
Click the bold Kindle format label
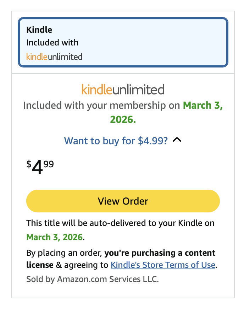tap(39, 30)
